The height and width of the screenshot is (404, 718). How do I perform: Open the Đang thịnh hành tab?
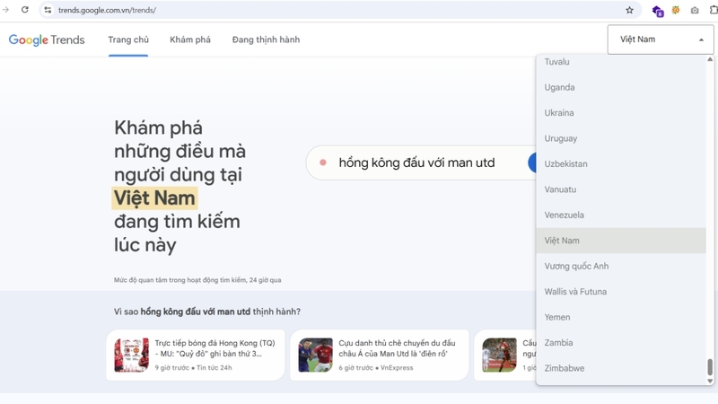click(x=266, y=40)
